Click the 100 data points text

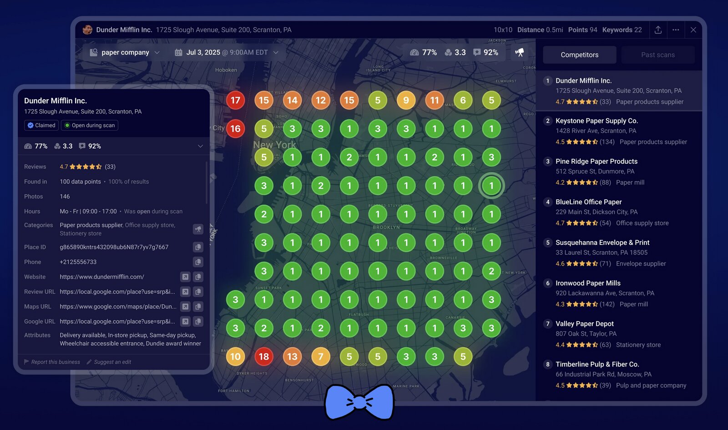[80, 182]
